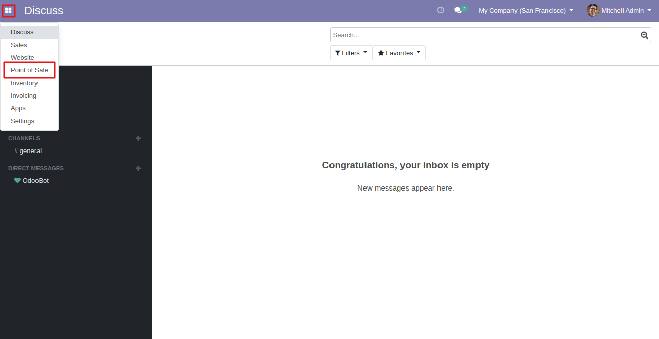Open Settings from the apps menu
This screenshot has height=339, width=659.
click(x=29, y=121)
